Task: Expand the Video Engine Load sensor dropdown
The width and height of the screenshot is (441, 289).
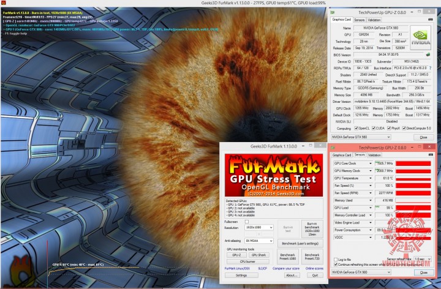Action: pos(371,223)
